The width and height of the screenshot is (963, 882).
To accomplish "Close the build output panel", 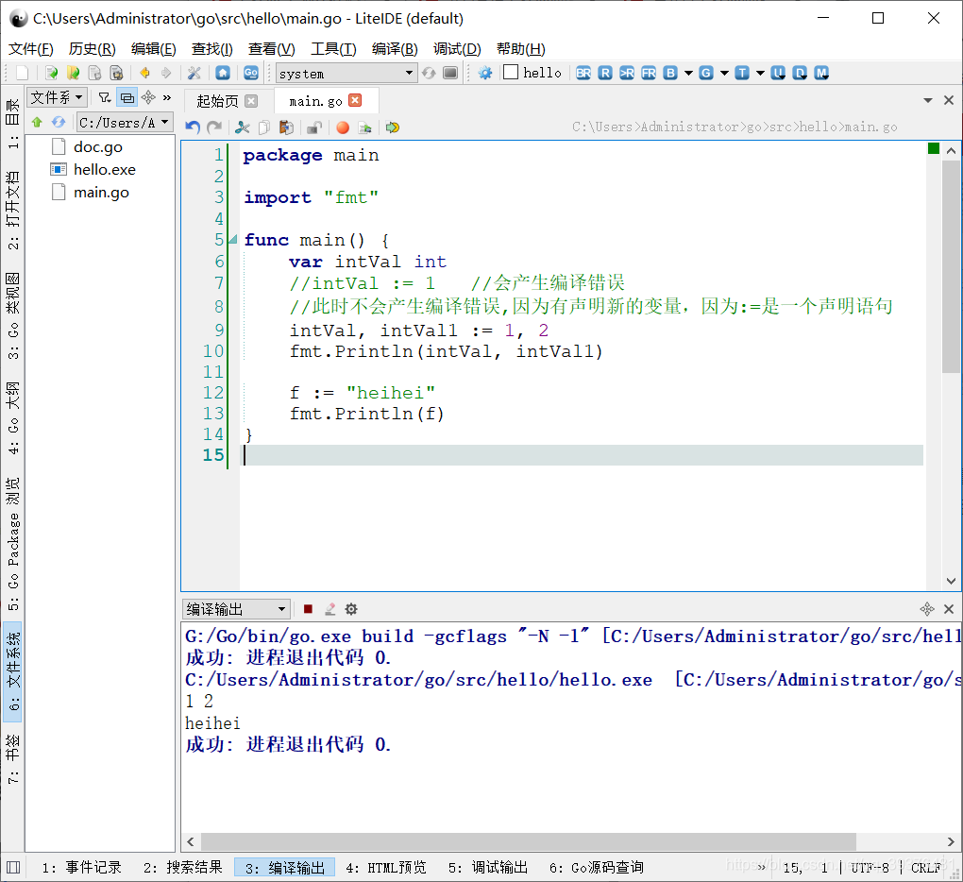I will pyautogui.click(x=949, y=609).
